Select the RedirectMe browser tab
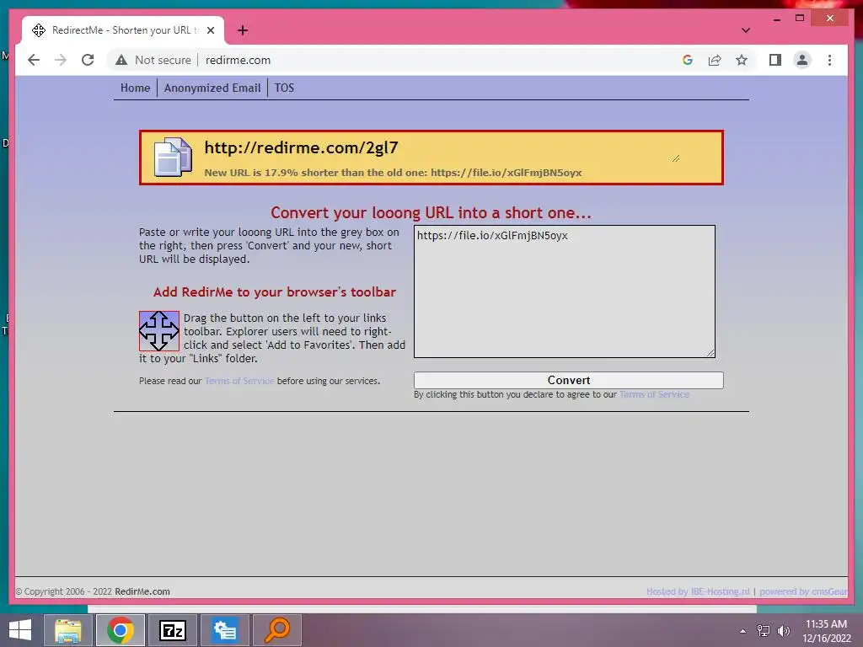The image size is (863, 647). 122,30
